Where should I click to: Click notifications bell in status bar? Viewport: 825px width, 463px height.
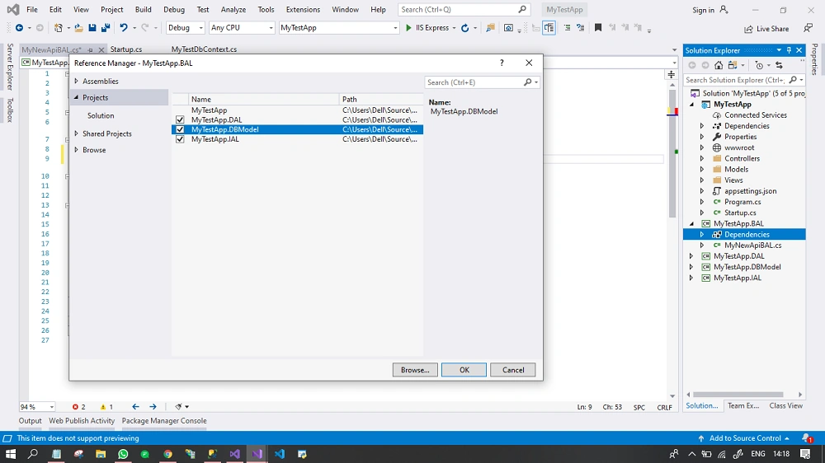click(807, 438)
